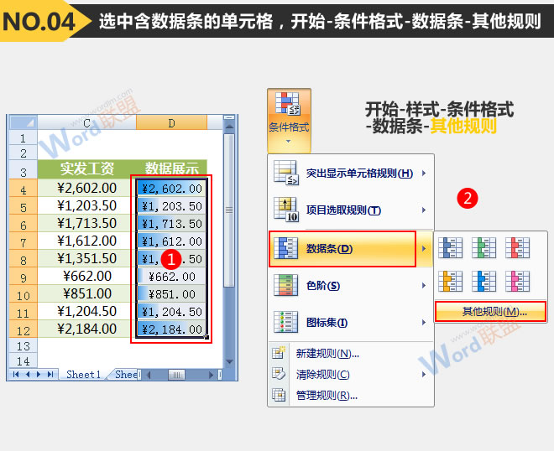Select cell with ¥1,713.50 in column C
The width and height of the screenshot is (554, 451).
tap(86, 223)
